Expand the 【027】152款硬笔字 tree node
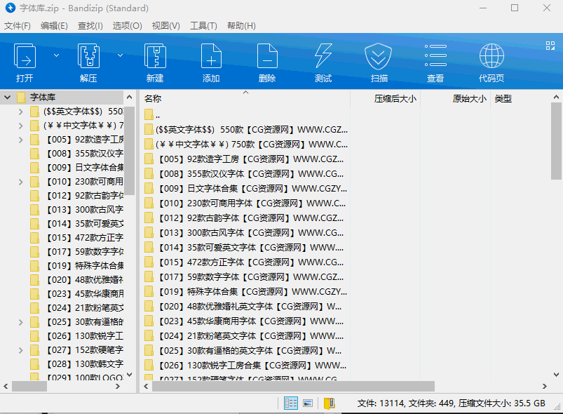This screenshot has width=563, height=414. pos(20,350)
